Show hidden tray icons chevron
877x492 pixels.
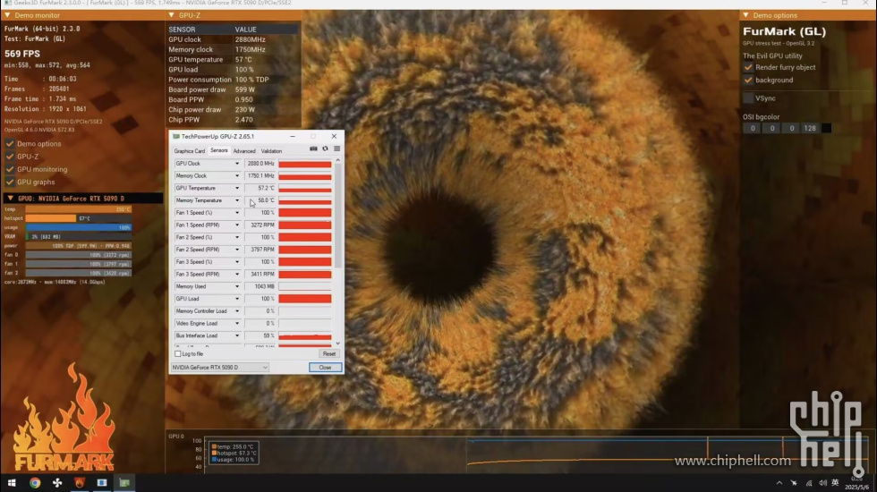tap(779, 483)
